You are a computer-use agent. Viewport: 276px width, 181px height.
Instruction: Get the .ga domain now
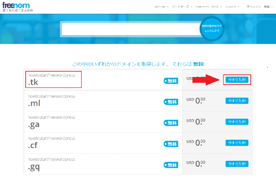click(237, 121)
